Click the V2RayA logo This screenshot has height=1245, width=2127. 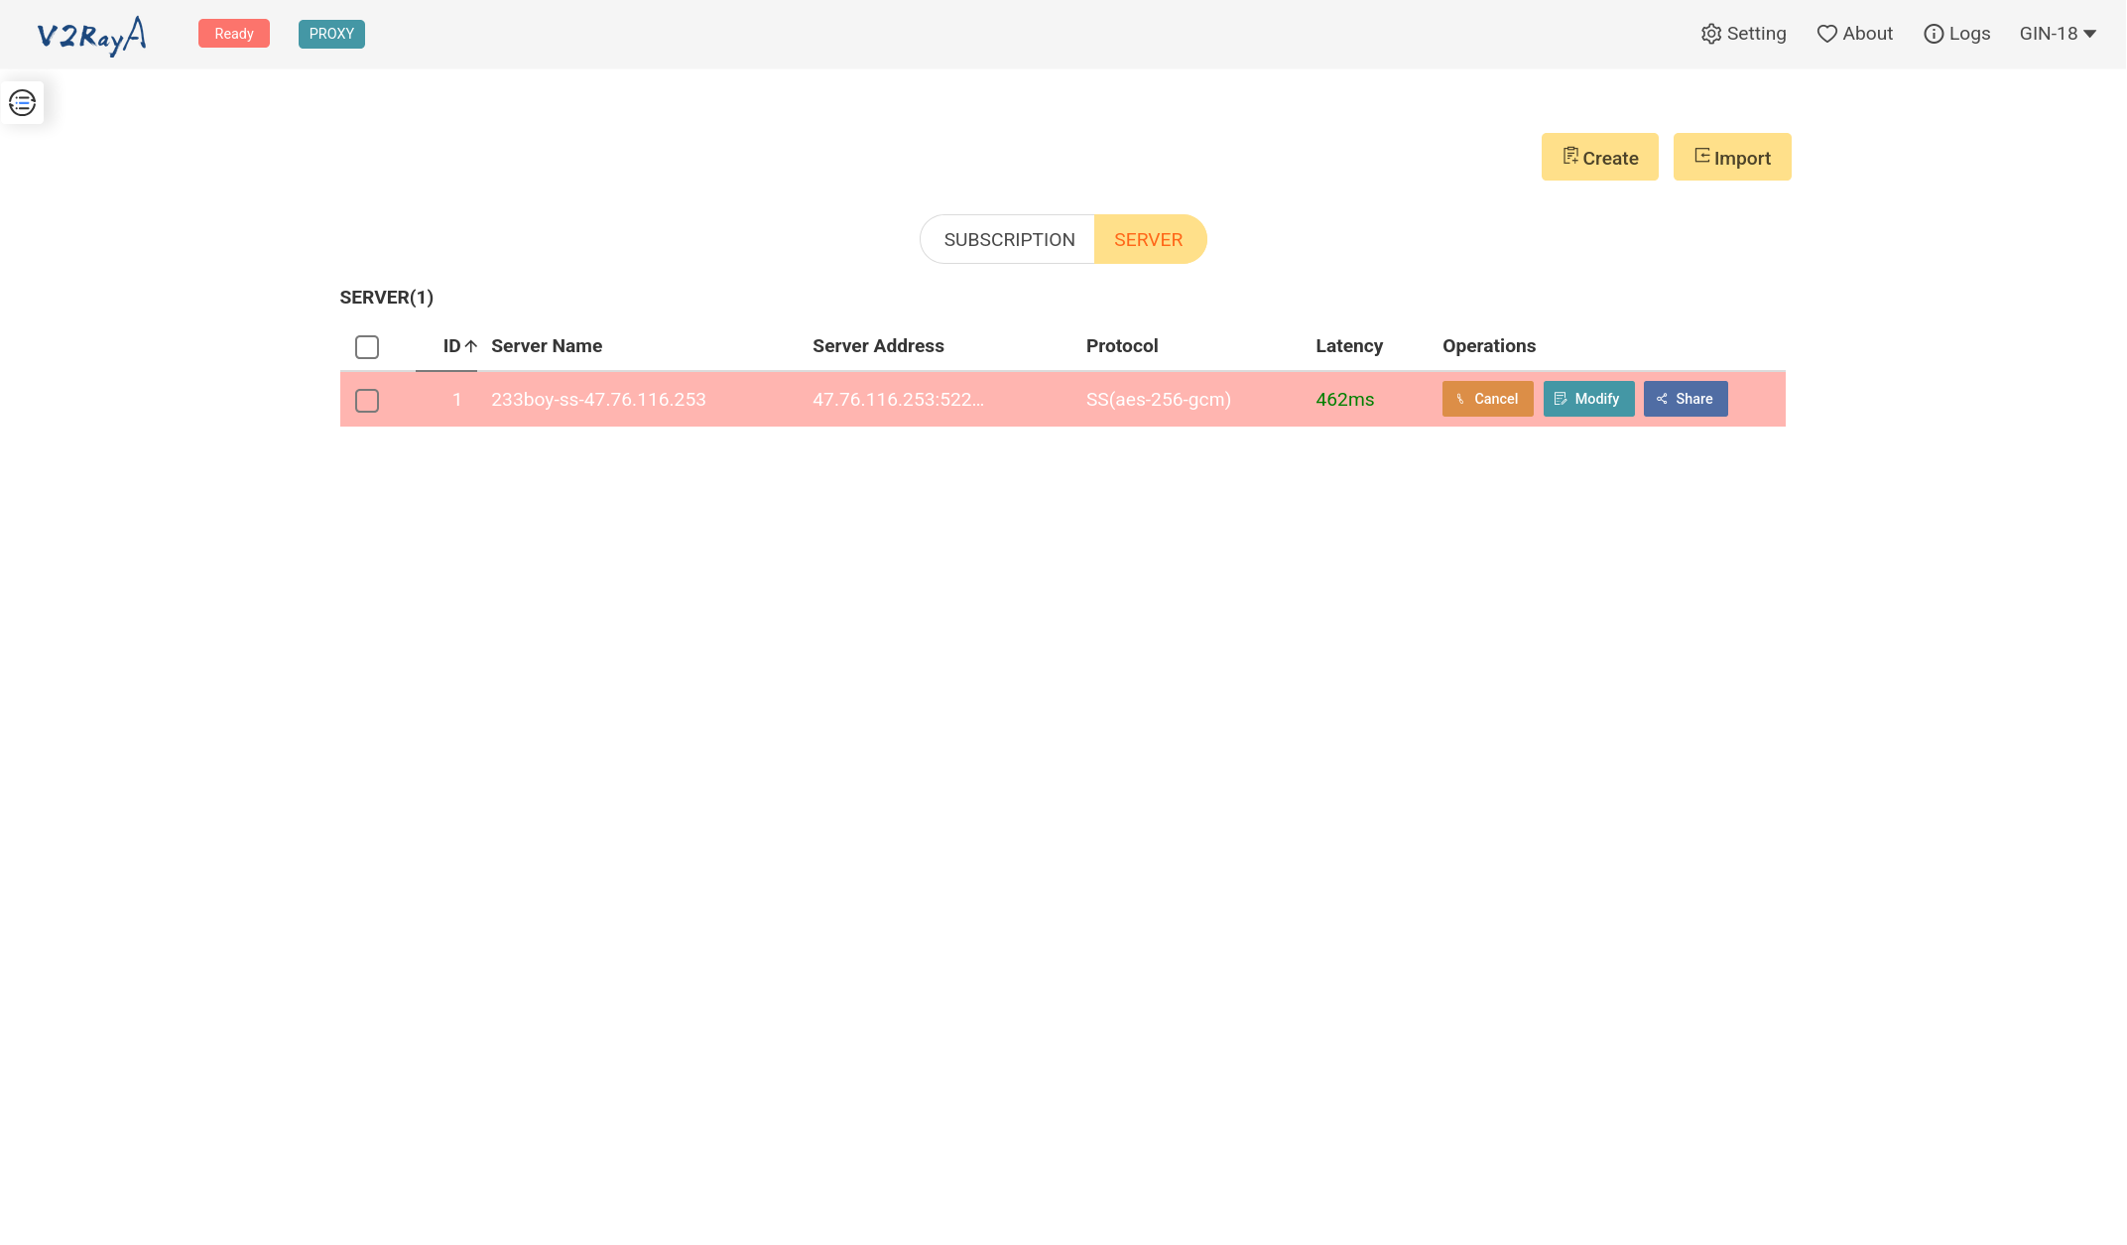[91, 36]
